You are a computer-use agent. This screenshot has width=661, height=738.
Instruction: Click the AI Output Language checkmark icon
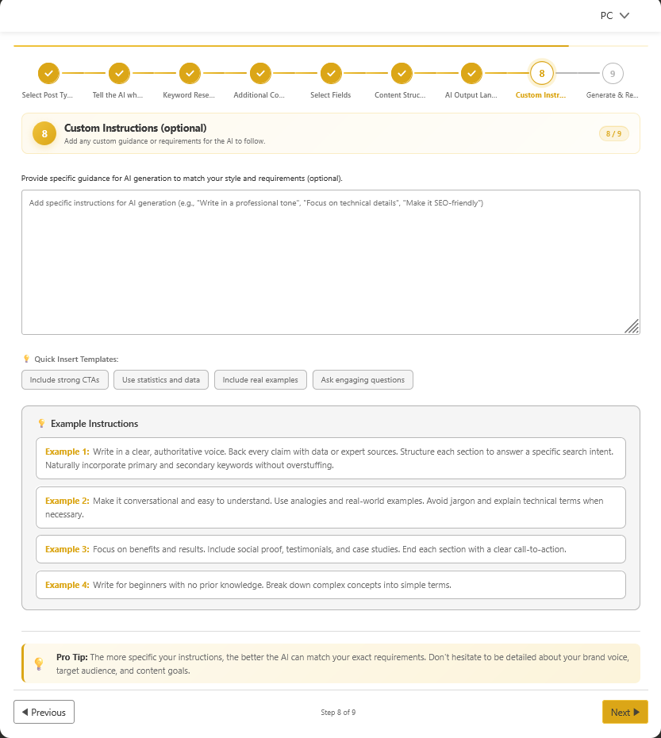pyautogui.click(x=471, y=72)
